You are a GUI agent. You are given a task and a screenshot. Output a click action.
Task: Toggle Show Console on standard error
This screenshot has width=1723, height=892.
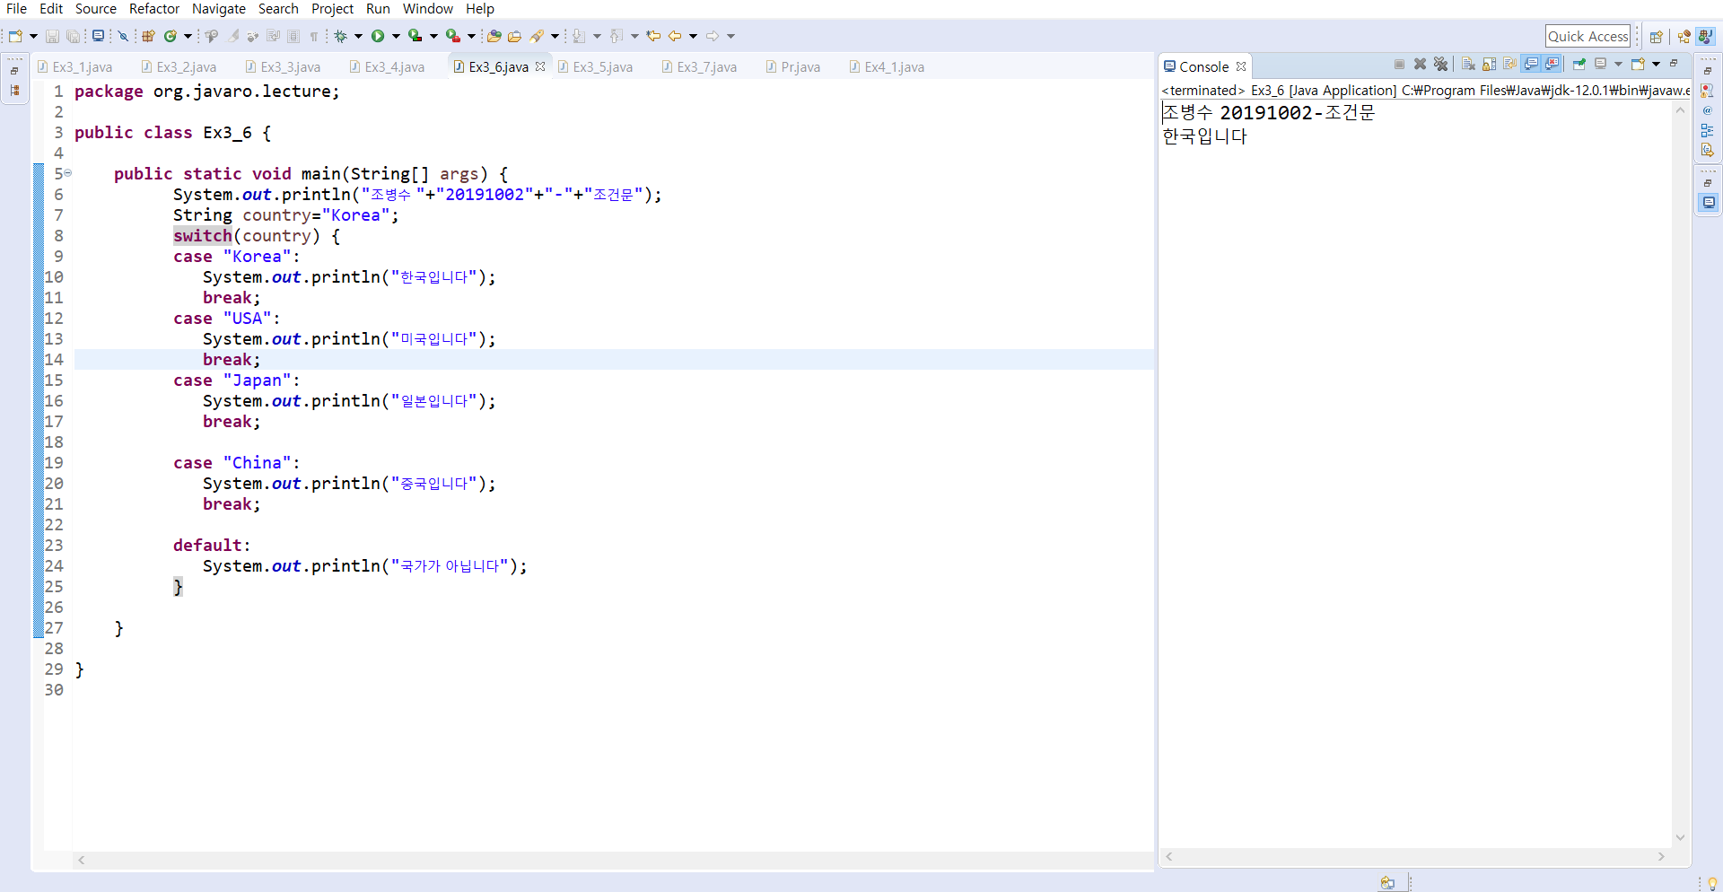[x=1552, y=64]
